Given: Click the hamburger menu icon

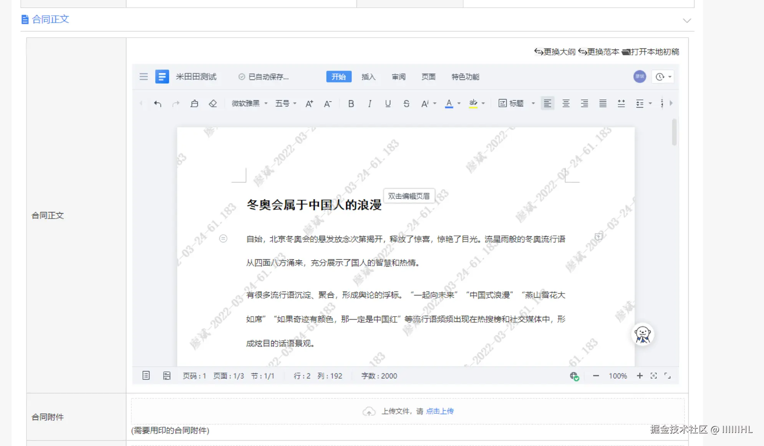Looking at the screenshot, I should (x=144, y=76).
